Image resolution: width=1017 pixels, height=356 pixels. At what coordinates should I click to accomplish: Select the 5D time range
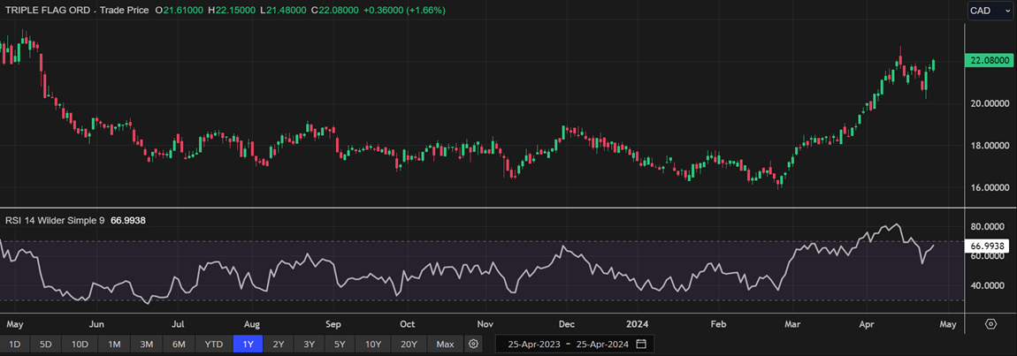pyautogui.click(x=45, y=344)
